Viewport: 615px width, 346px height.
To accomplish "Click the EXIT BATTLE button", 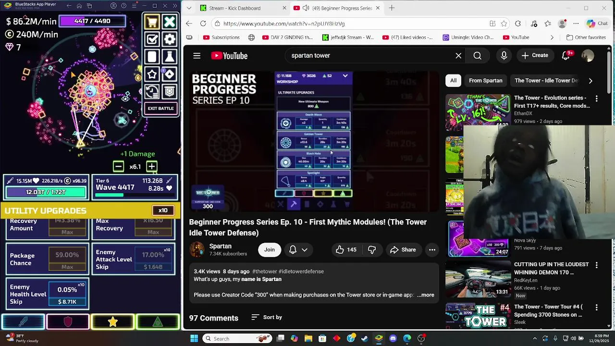I will 161,109.
